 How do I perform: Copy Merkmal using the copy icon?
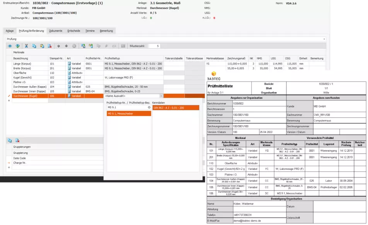click(x=34, y=46)
